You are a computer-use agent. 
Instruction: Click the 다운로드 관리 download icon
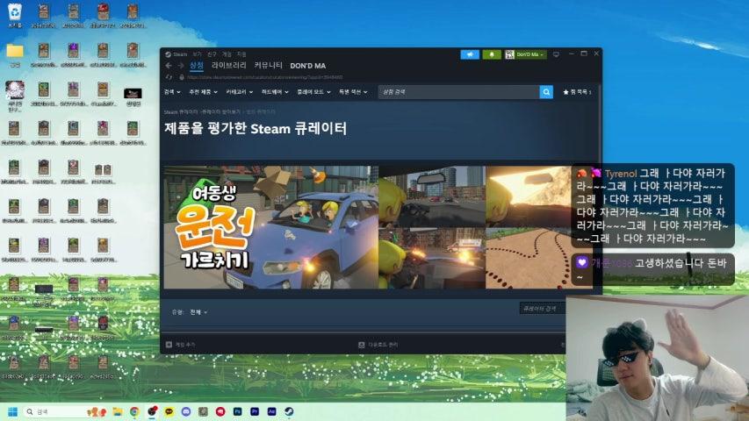coord(362,344)
